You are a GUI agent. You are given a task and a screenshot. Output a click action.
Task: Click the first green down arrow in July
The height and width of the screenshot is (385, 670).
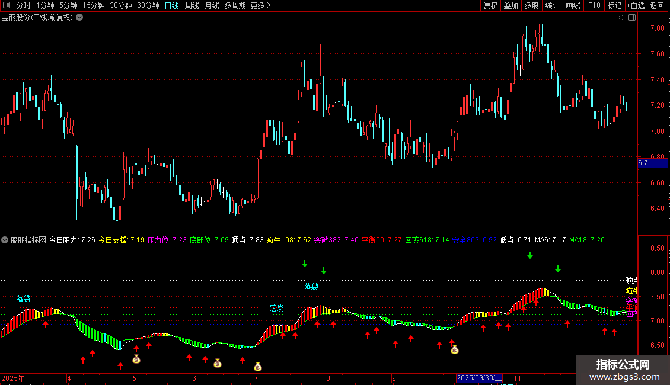305,264
